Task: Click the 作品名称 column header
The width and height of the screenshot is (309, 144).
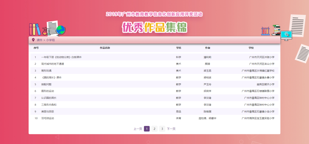Action: coord(105,48)
